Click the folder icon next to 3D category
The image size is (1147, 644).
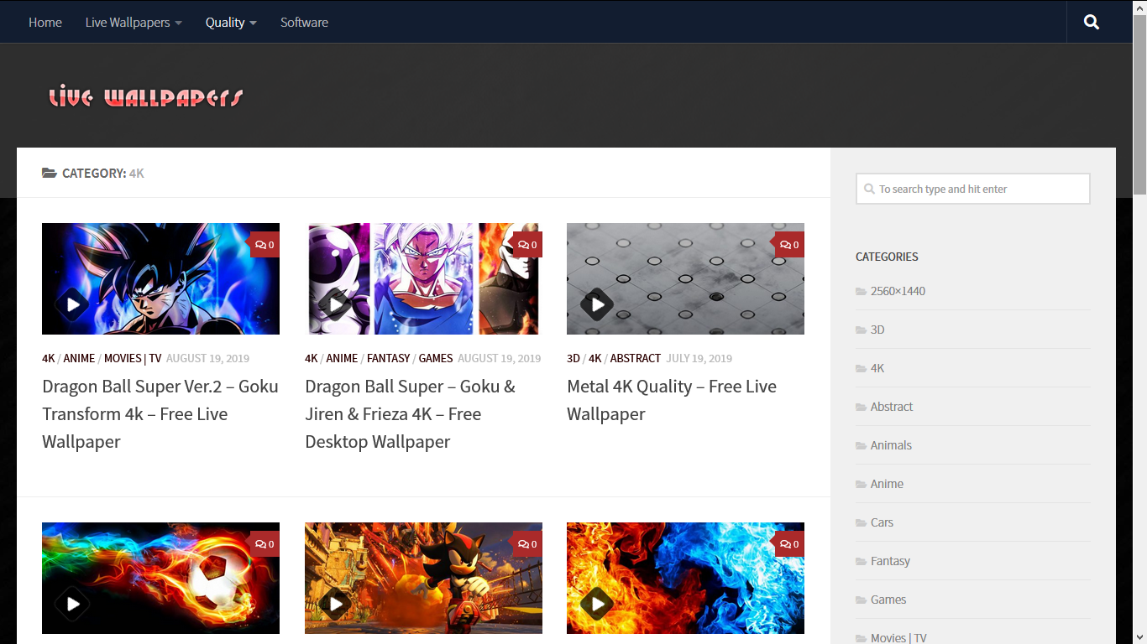click(861, 330)
